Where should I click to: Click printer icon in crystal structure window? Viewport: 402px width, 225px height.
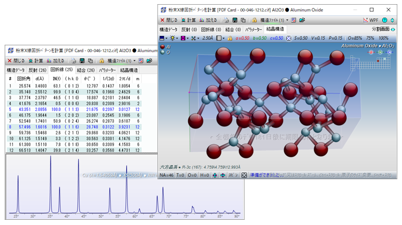226,20
